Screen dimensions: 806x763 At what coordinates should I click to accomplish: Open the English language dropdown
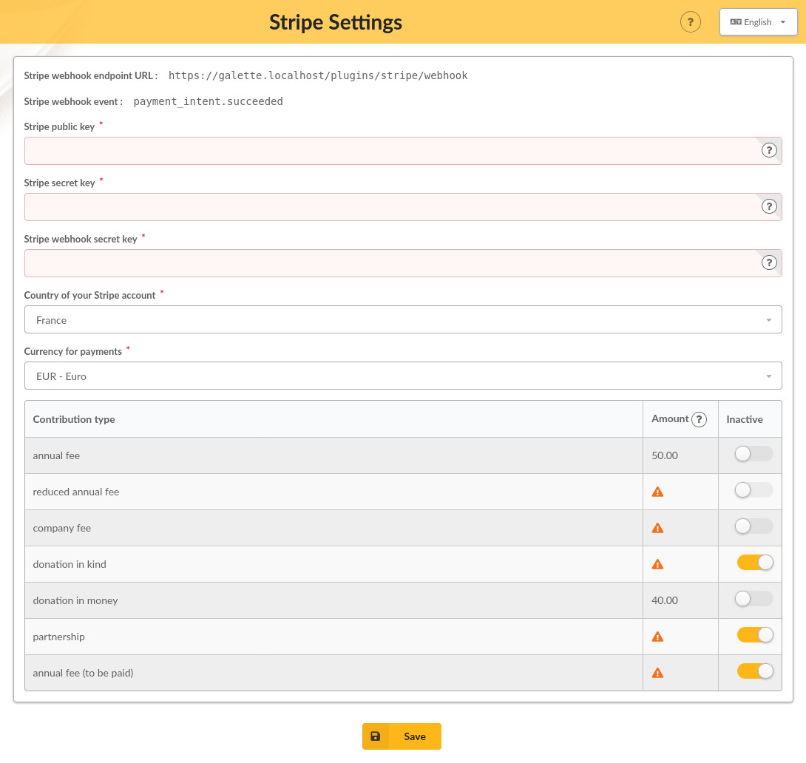point(758,22)
